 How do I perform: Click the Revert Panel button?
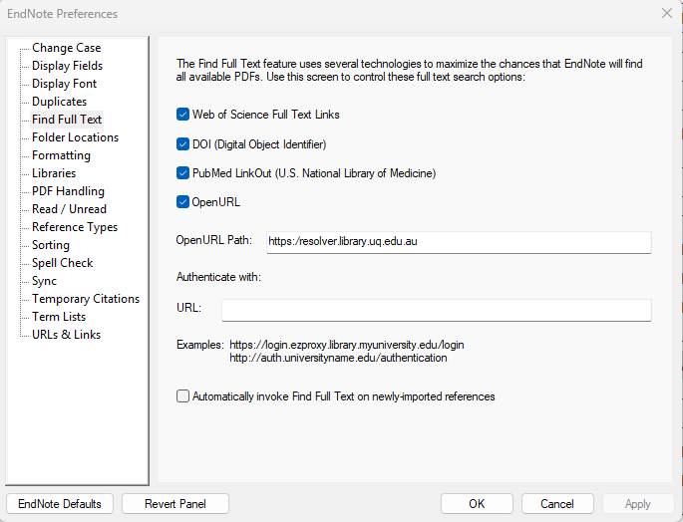(x=175, y=504)
